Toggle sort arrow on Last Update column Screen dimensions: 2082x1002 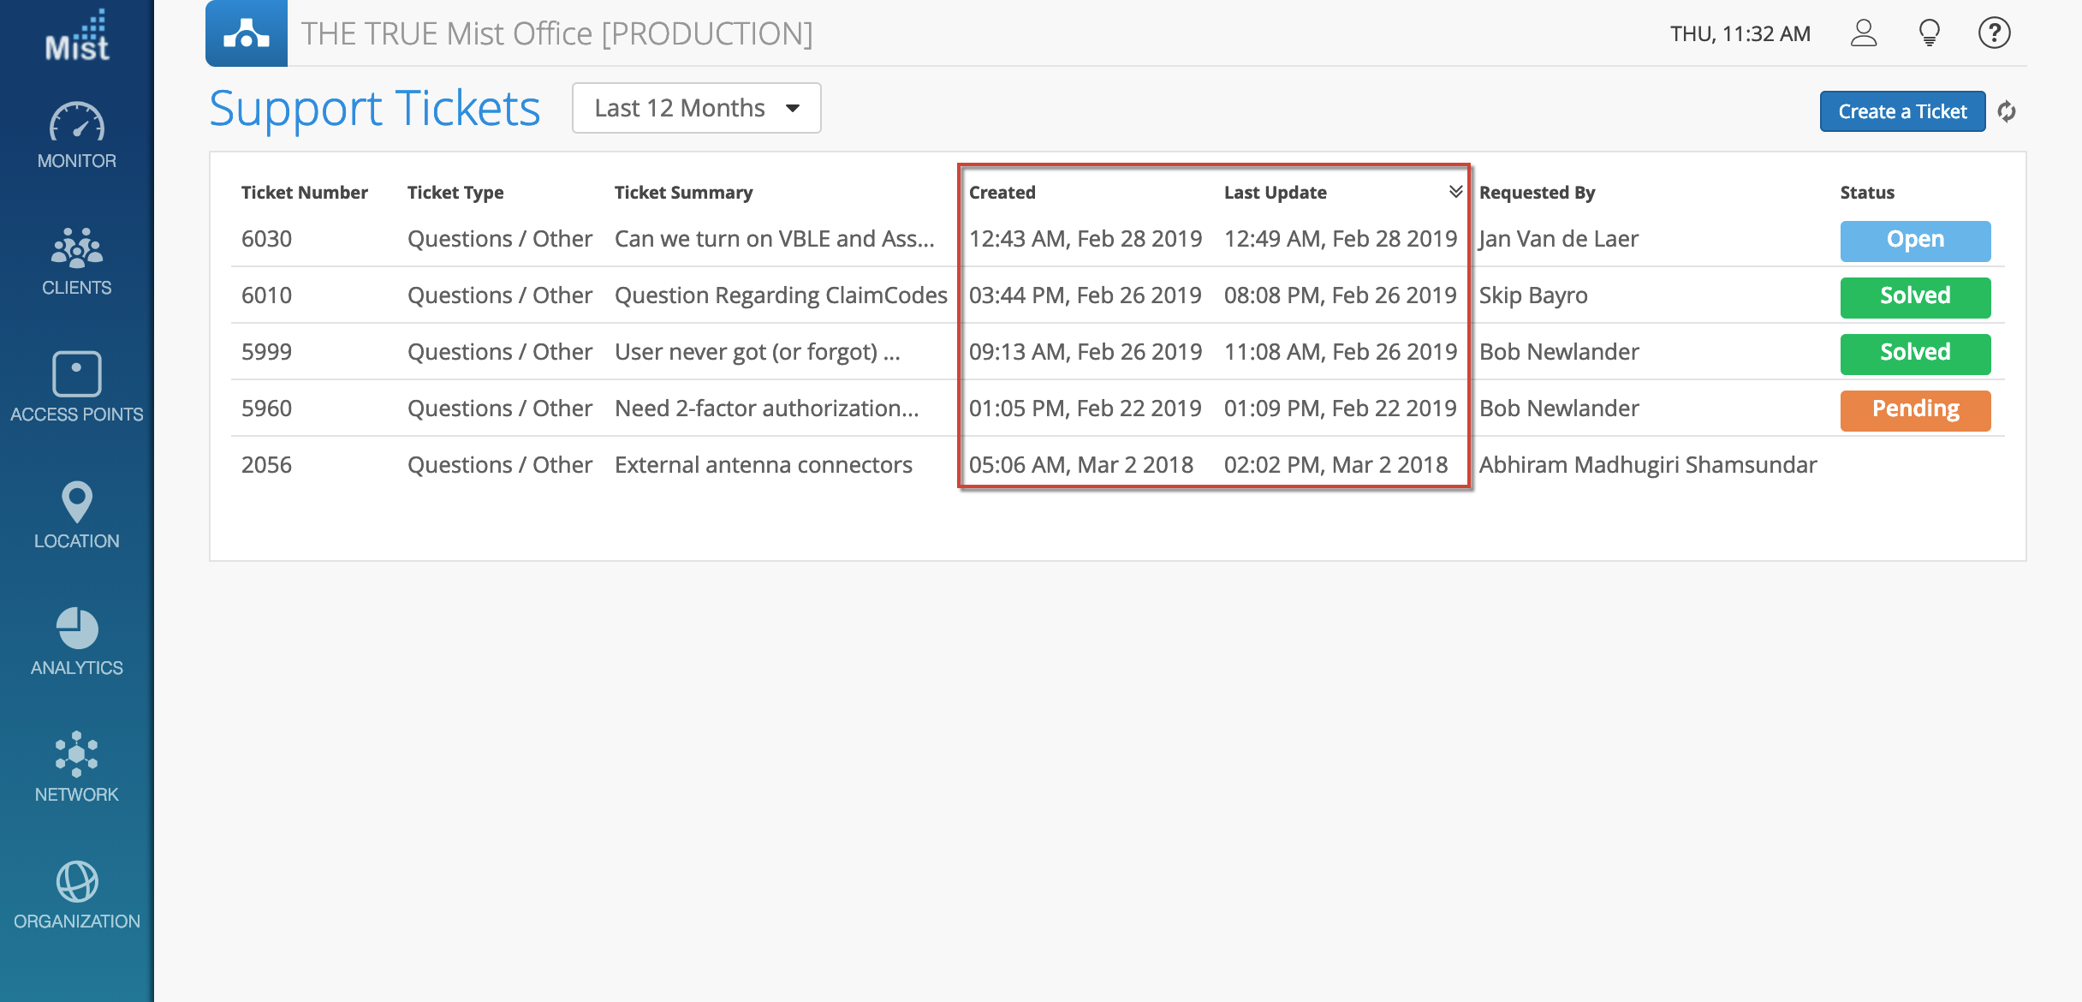pos(1455,192)
